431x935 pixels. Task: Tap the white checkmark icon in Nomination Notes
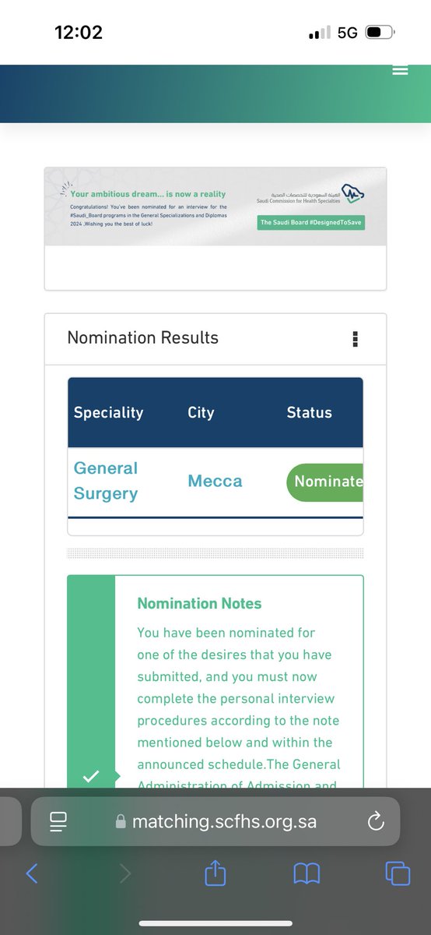click(91, 776)
